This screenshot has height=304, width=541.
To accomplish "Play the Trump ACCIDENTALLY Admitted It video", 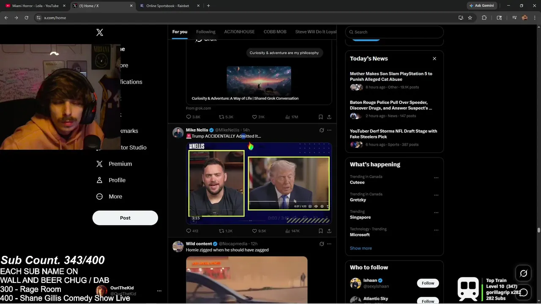I will pos(259,183).
